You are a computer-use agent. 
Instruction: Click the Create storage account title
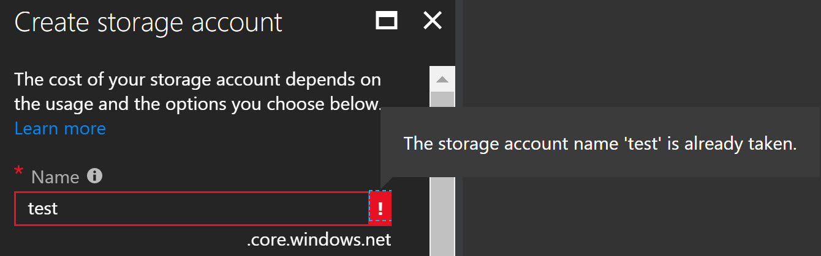tap(148, 22)
